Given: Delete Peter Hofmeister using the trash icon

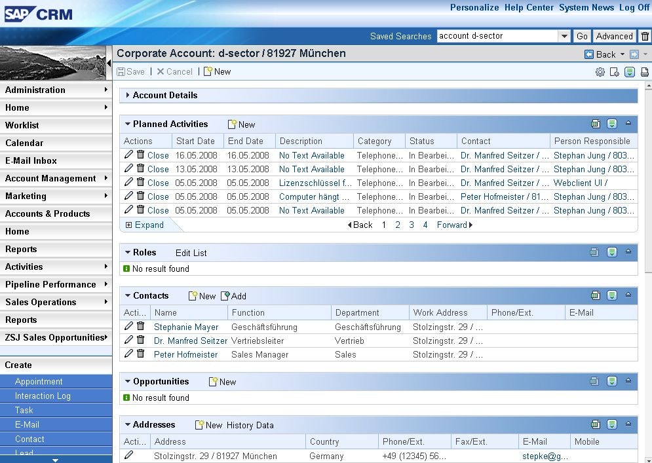Looking at the screenshot, I should click(x=141, y=353).
